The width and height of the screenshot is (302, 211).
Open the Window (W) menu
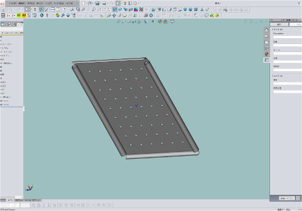point(59,3)
